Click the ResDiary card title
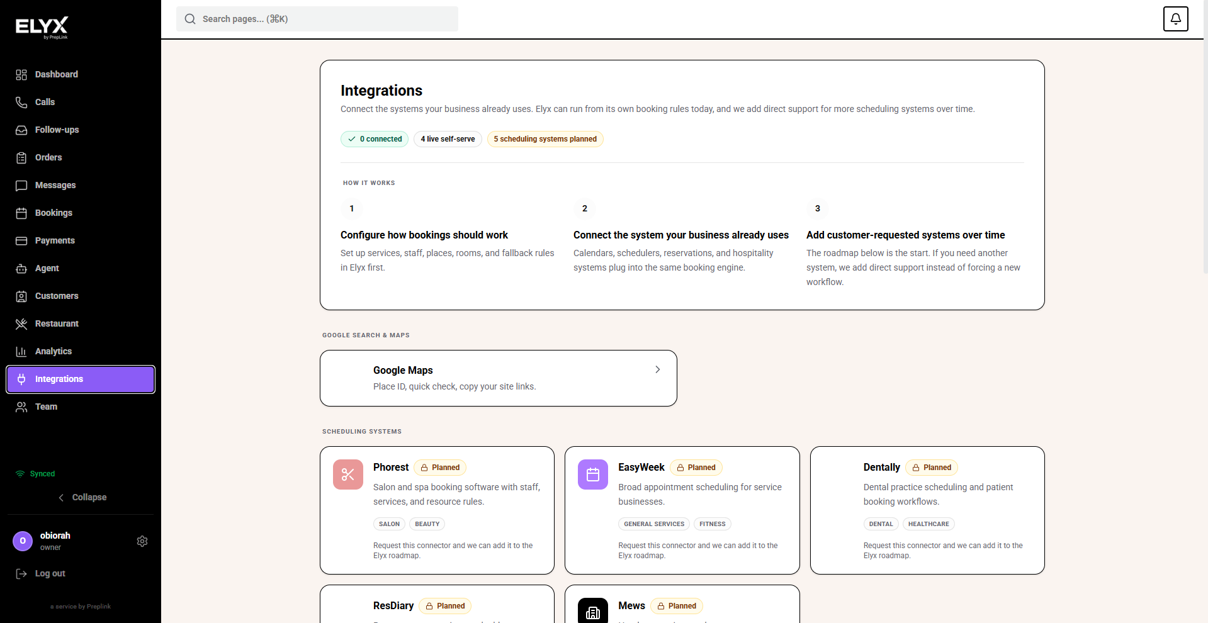The image size is (1208, 623). pyautogui.click(x=393, y=606)
